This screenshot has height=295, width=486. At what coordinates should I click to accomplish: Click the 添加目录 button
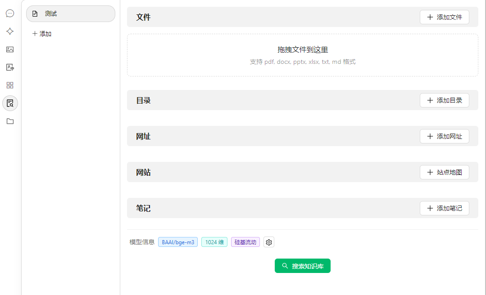445,100
